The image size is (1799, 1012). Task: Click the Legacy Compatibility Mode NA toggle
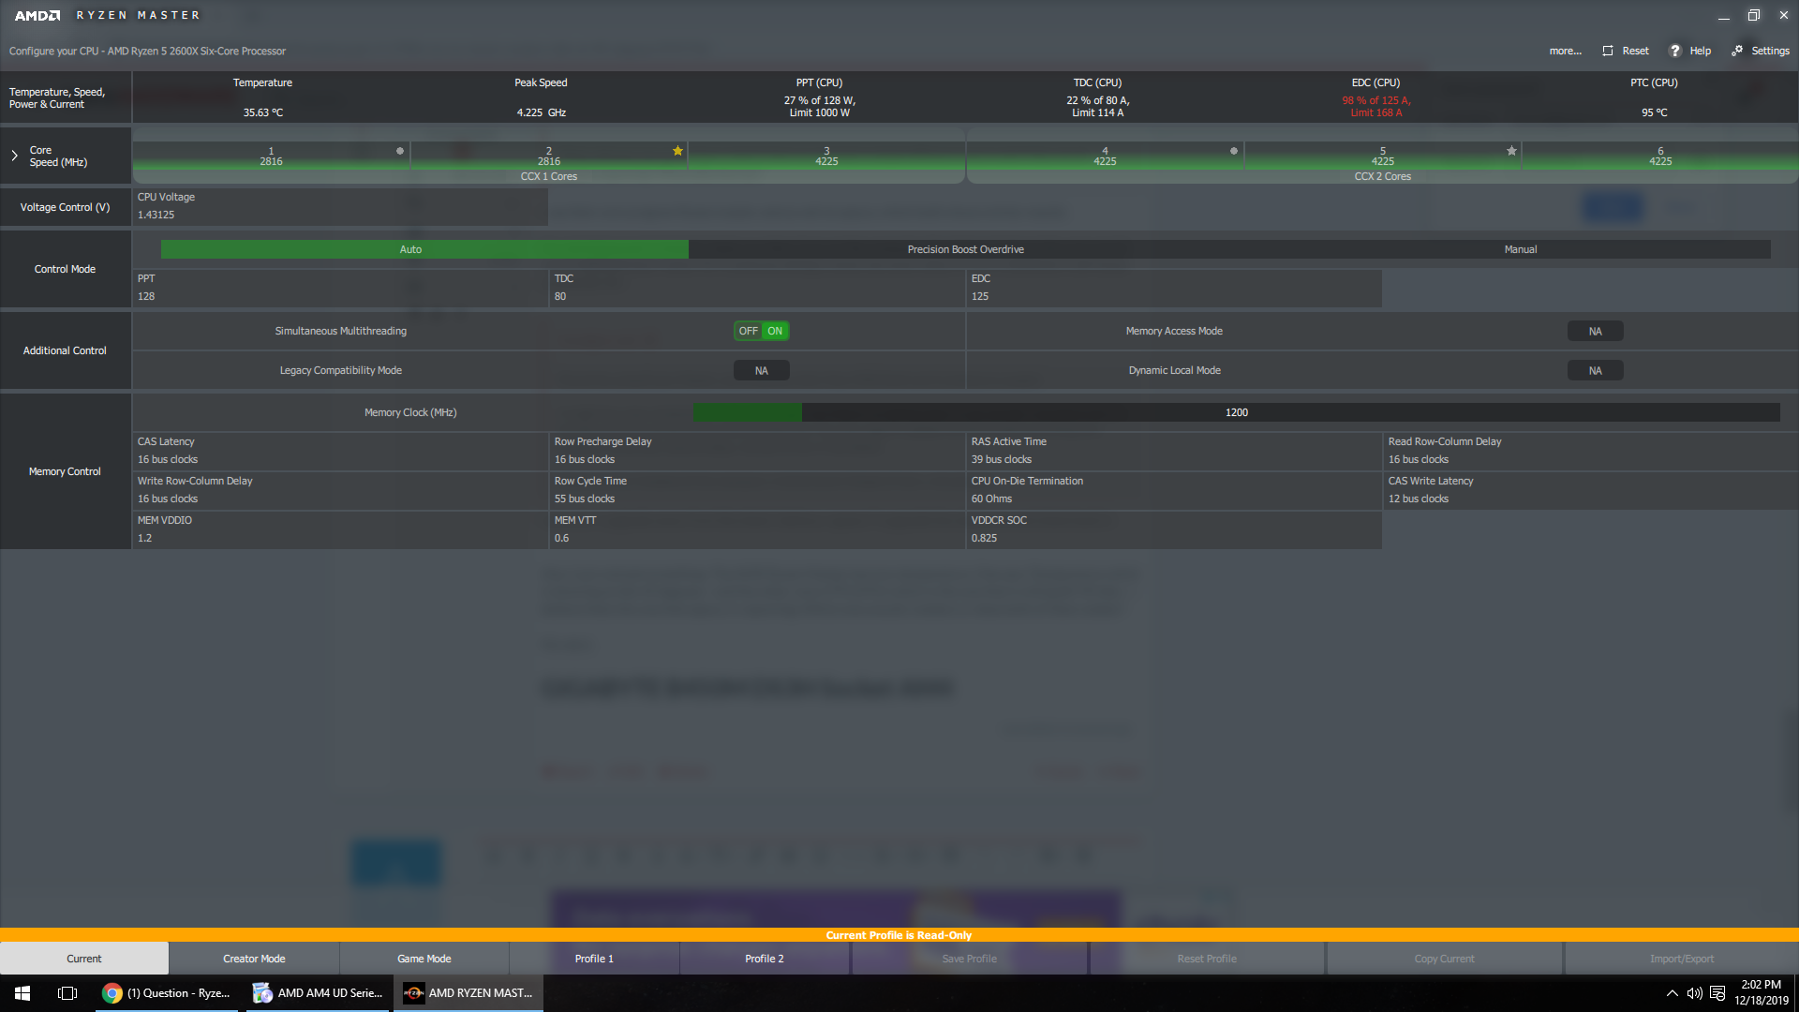click(762, 371)
